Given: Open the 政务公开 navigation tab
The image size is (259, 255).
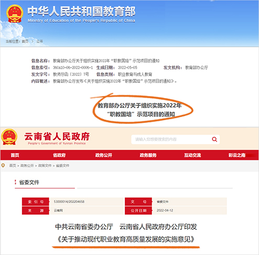Looking at the screenshot, I should [x=104, y=155].
